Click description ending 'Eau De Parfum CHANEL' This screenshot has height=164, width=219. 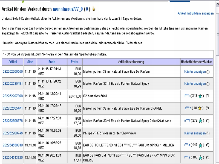pyautogui.click(x=122, y=108)
